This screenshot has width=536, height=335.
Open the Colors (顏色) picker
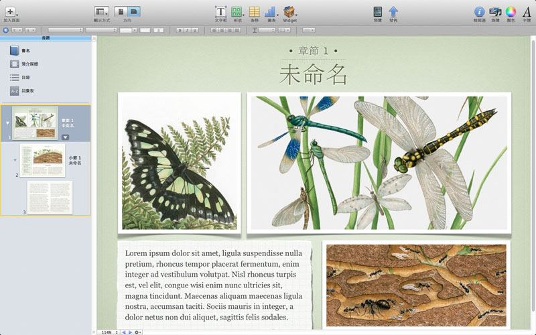tap(511, 11)
